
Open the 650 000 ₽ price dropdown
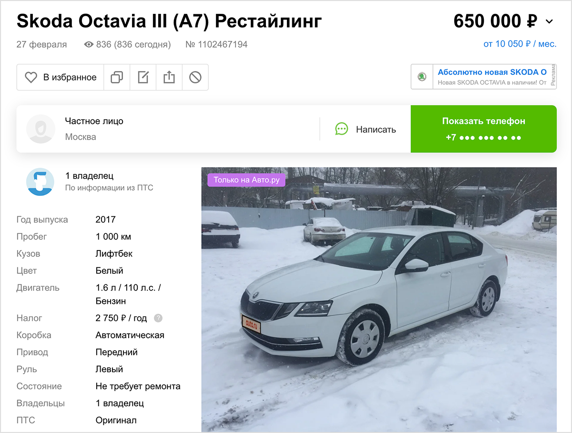coord(496,21)
